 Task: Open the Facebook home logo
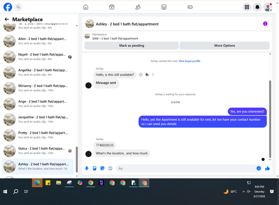click(x=8, y=7)
